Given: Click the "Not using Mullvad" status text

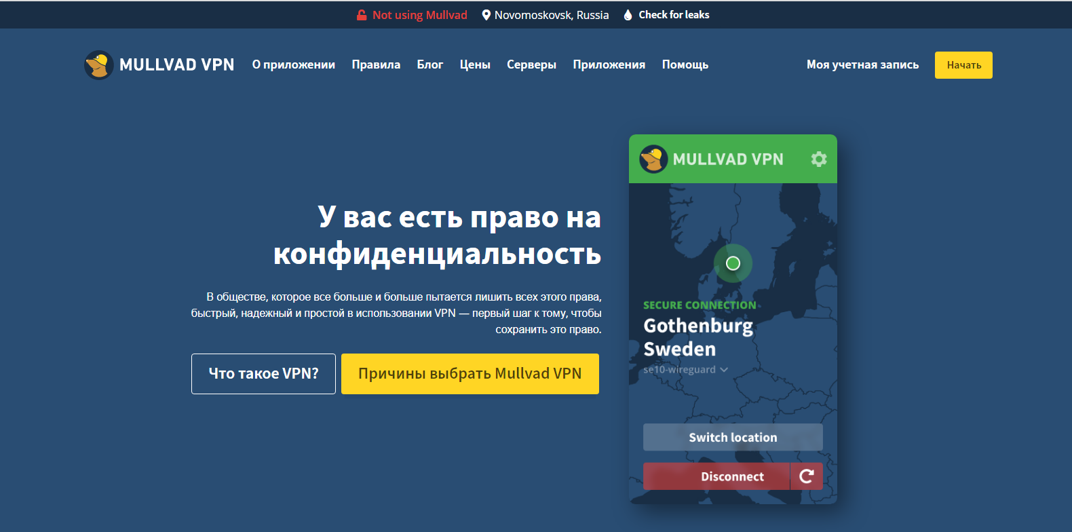Looking at the screenshot, I should click(x=420, y=15).
